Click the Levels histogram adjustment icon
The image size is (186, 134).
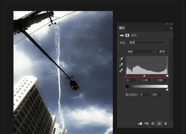(122, 35)
